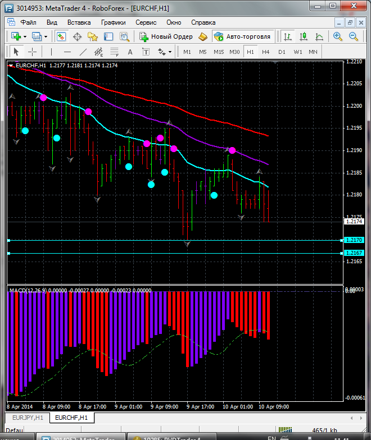
Task: Click the Profiles icon
Action: click(37, 36)
